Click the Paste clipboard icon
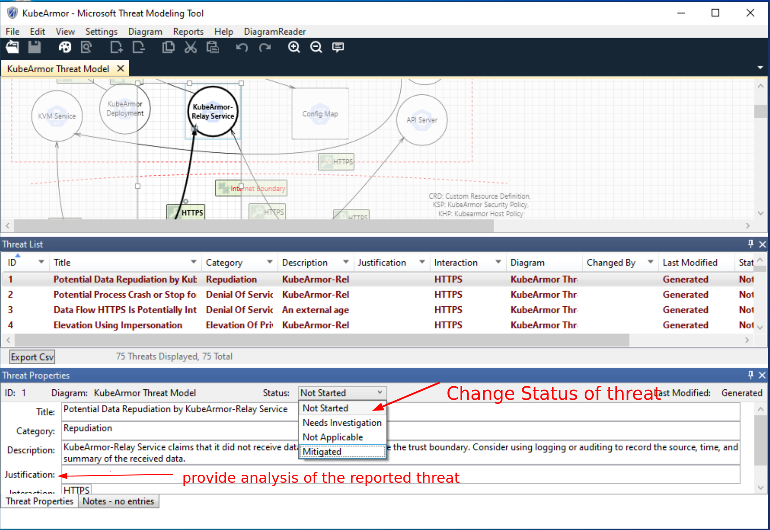Screen dimensions: 770x530 tap(213, 47)
